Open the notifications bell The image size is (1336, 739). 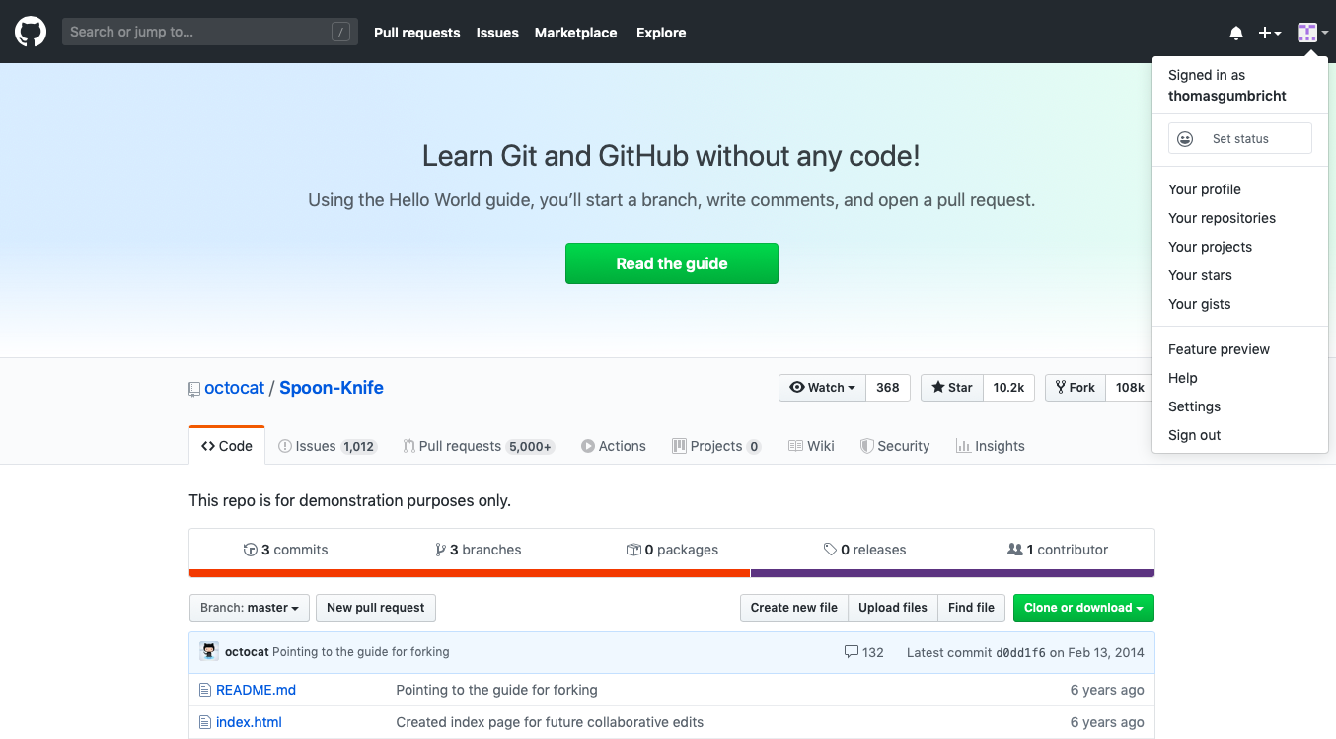[x=1235, y=33]
